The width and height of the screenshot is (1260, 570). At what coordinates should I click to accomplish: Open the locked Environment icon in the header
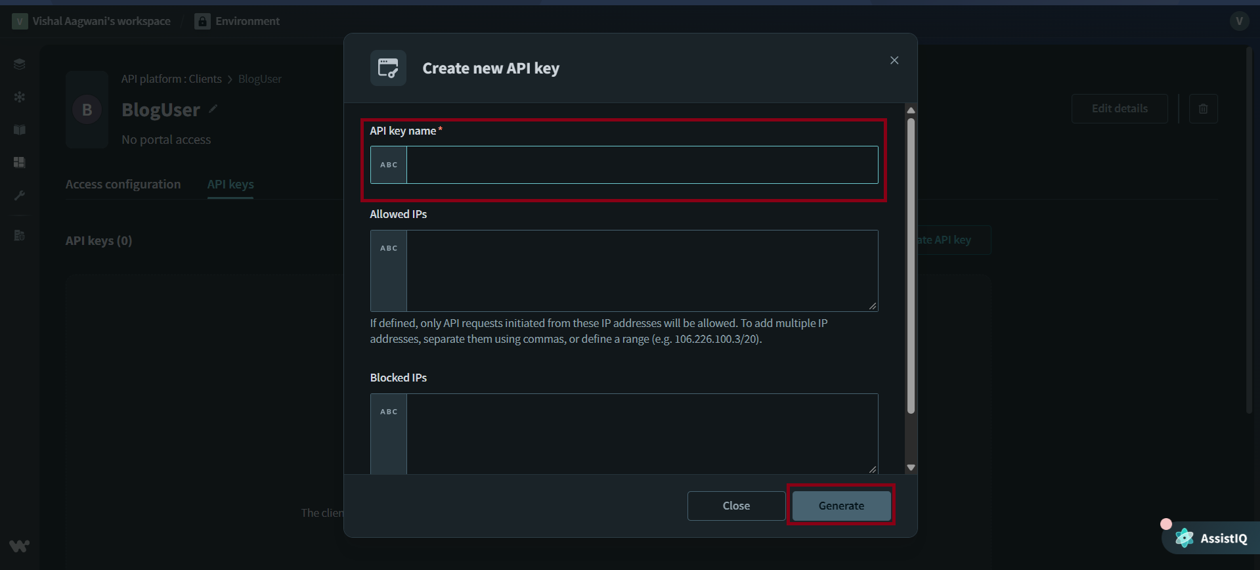click(x=202, y=20)
